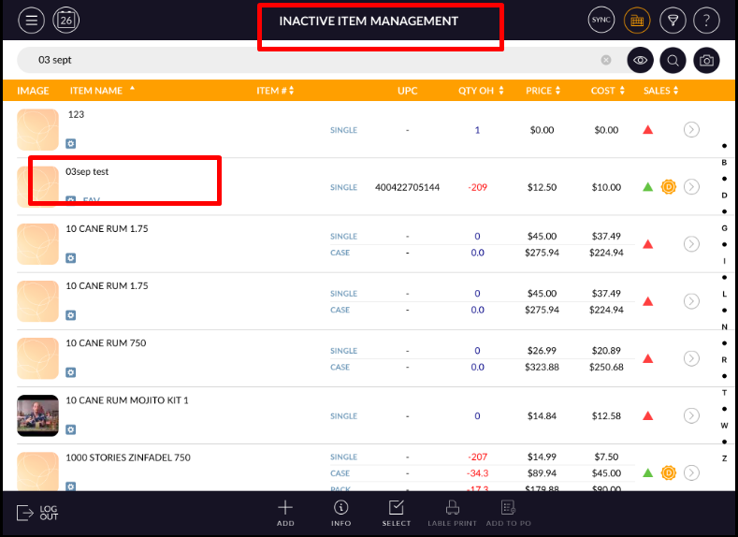Viewport: 738px width, 537px height.
Task: Open the help question mark icon
Action: coord(707,20)
